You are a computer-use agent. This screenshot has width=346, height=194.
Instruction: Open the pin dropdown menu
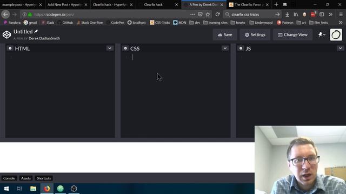click(x=322, y=34)
